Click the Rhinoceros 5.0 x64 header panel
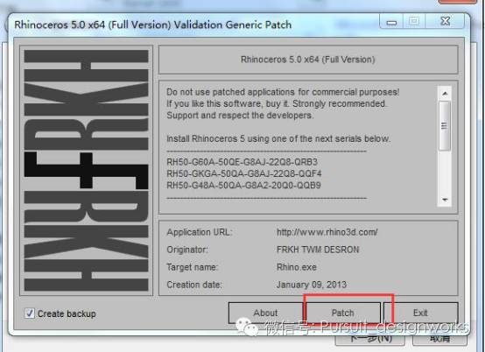485x352 pixels. pos(308,60)
